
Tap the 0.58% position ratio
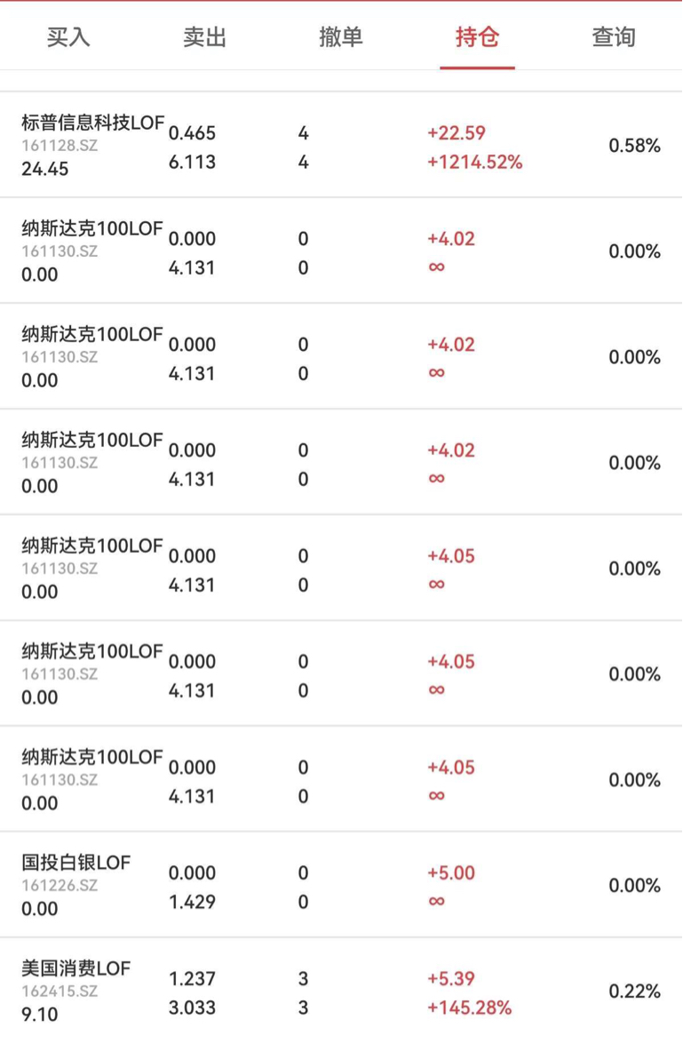[x=634, y=146]
